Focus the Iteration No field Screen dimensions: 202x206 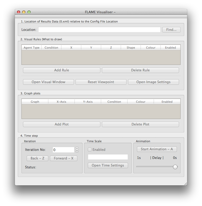pos(64,150)
